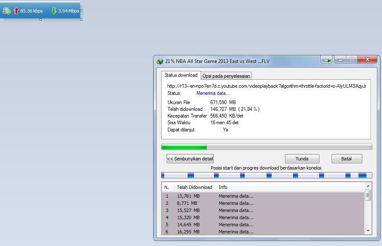Click the red upload arrow speed icon
This screenshot has height=246, width=382.
[16, 11]
